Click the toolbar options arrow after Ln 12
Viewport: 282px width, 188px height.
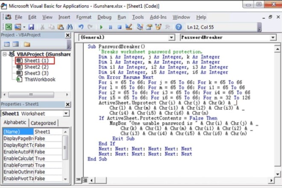point(259,27)
